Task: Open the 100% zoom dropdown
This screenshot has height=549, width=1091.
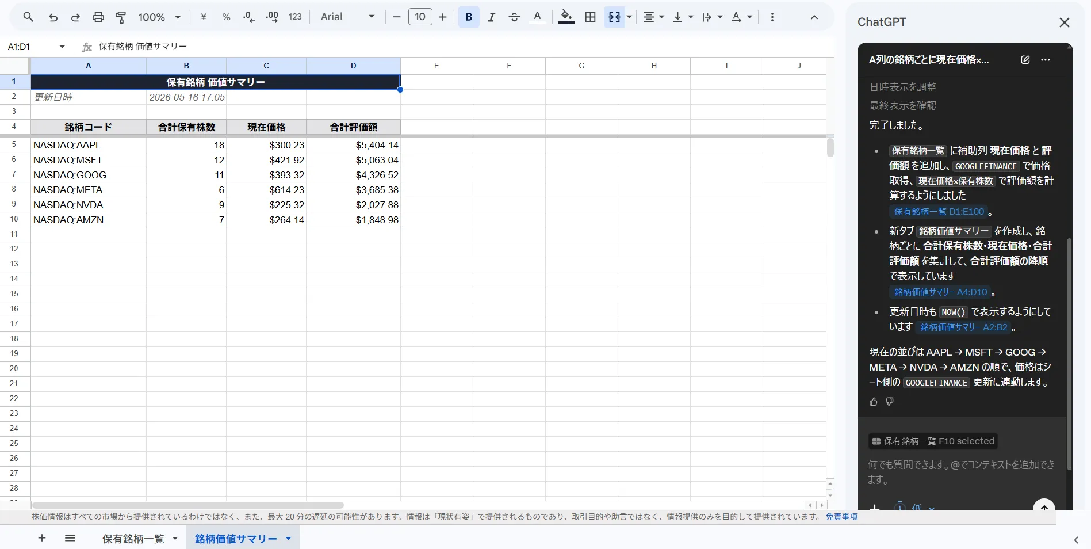Action: click(159, 17)
